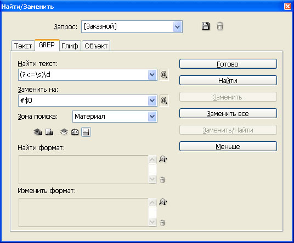Specify attributes to find in Найти формат

coord(163,159)
